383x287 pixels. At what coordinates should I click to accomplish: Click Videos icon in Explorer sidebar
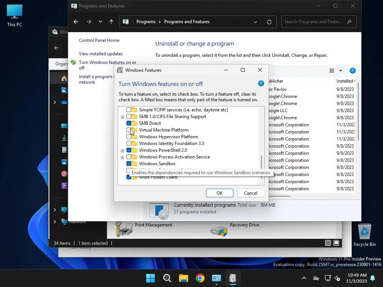64,186
